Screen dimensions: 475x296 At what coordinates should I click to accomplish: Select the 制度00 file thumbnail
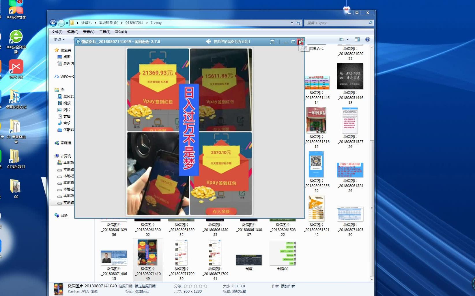click(283, 253)
